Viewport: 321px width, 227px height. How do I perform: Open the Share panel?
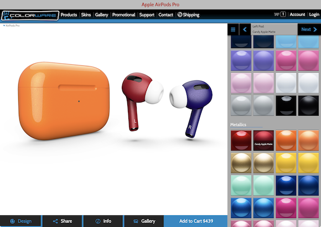click(63, 221)
